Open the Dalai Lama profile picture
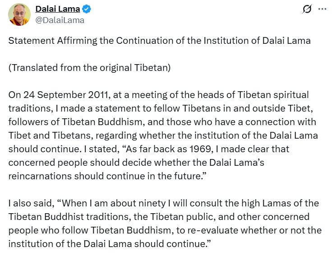 [x=19, y=14]
